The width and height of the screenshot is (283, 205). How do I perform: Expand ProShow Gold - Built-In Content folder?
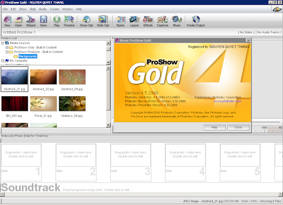7,47
